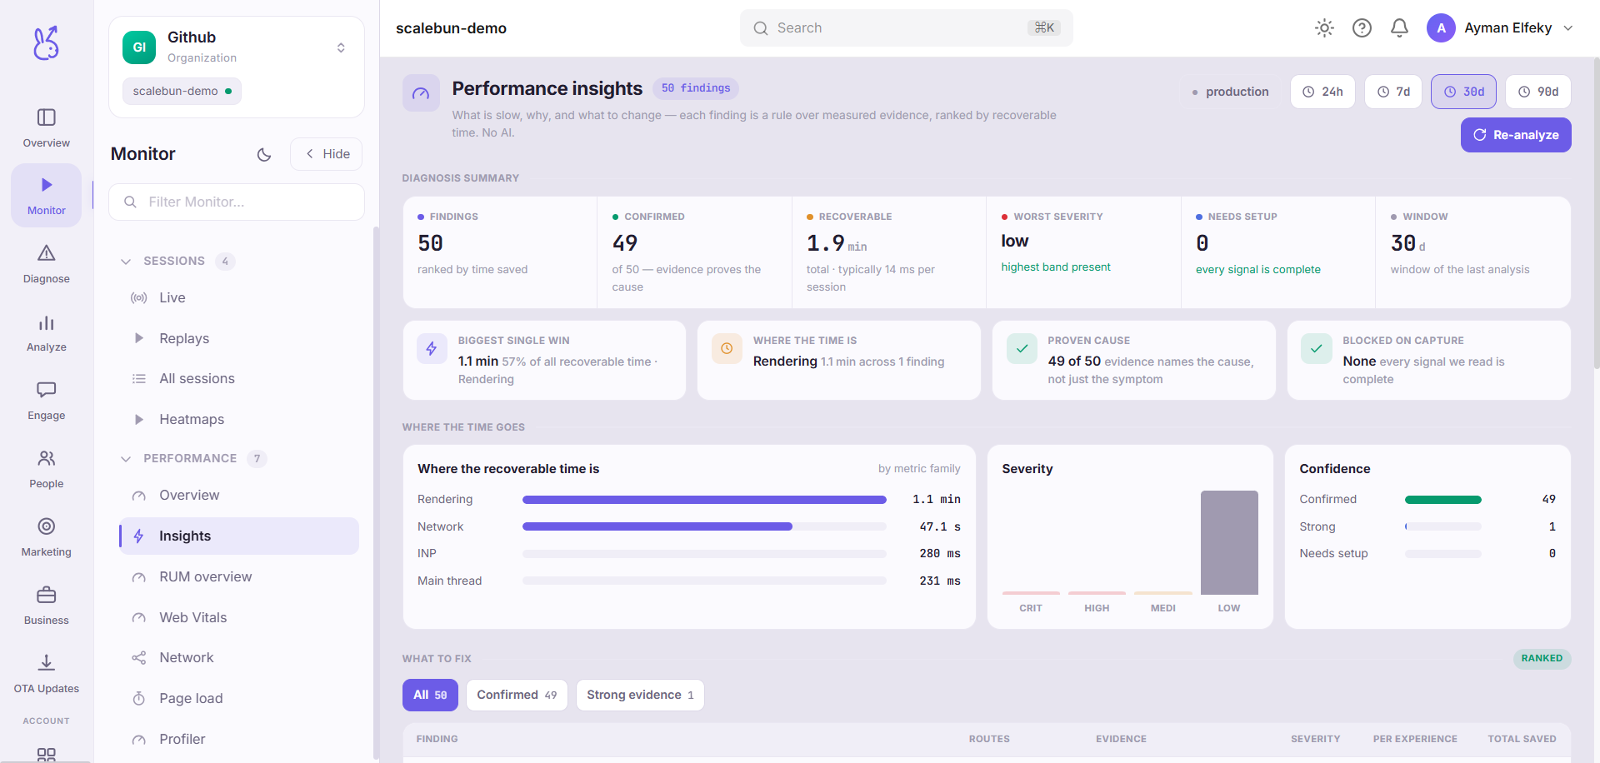Focus the Filter Monitor field

point(237,202)
